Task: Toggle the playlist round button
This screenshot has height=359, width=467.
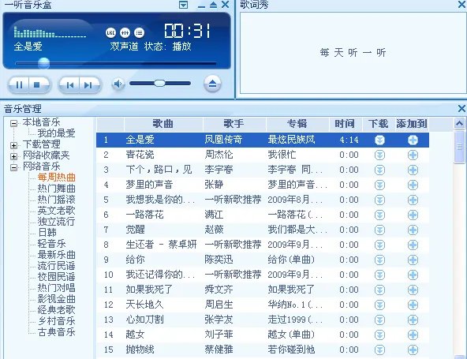Action: point(140,32)
